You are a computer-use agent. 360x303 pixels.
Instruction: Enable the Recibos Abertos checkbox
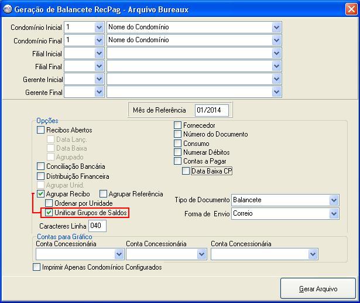click(x=41, y=130)
